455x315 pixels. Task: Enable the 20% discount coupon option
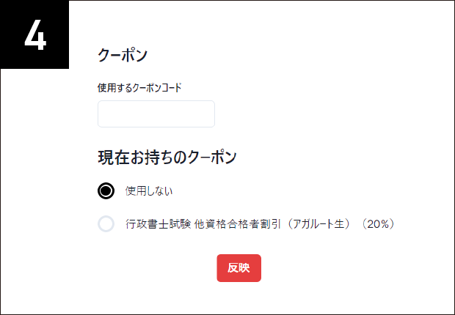tap(106, 224)
